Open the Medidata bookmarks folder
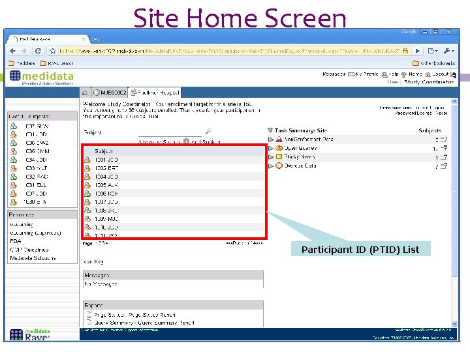Screen dimensions: 470x352 tap(22, 63)
